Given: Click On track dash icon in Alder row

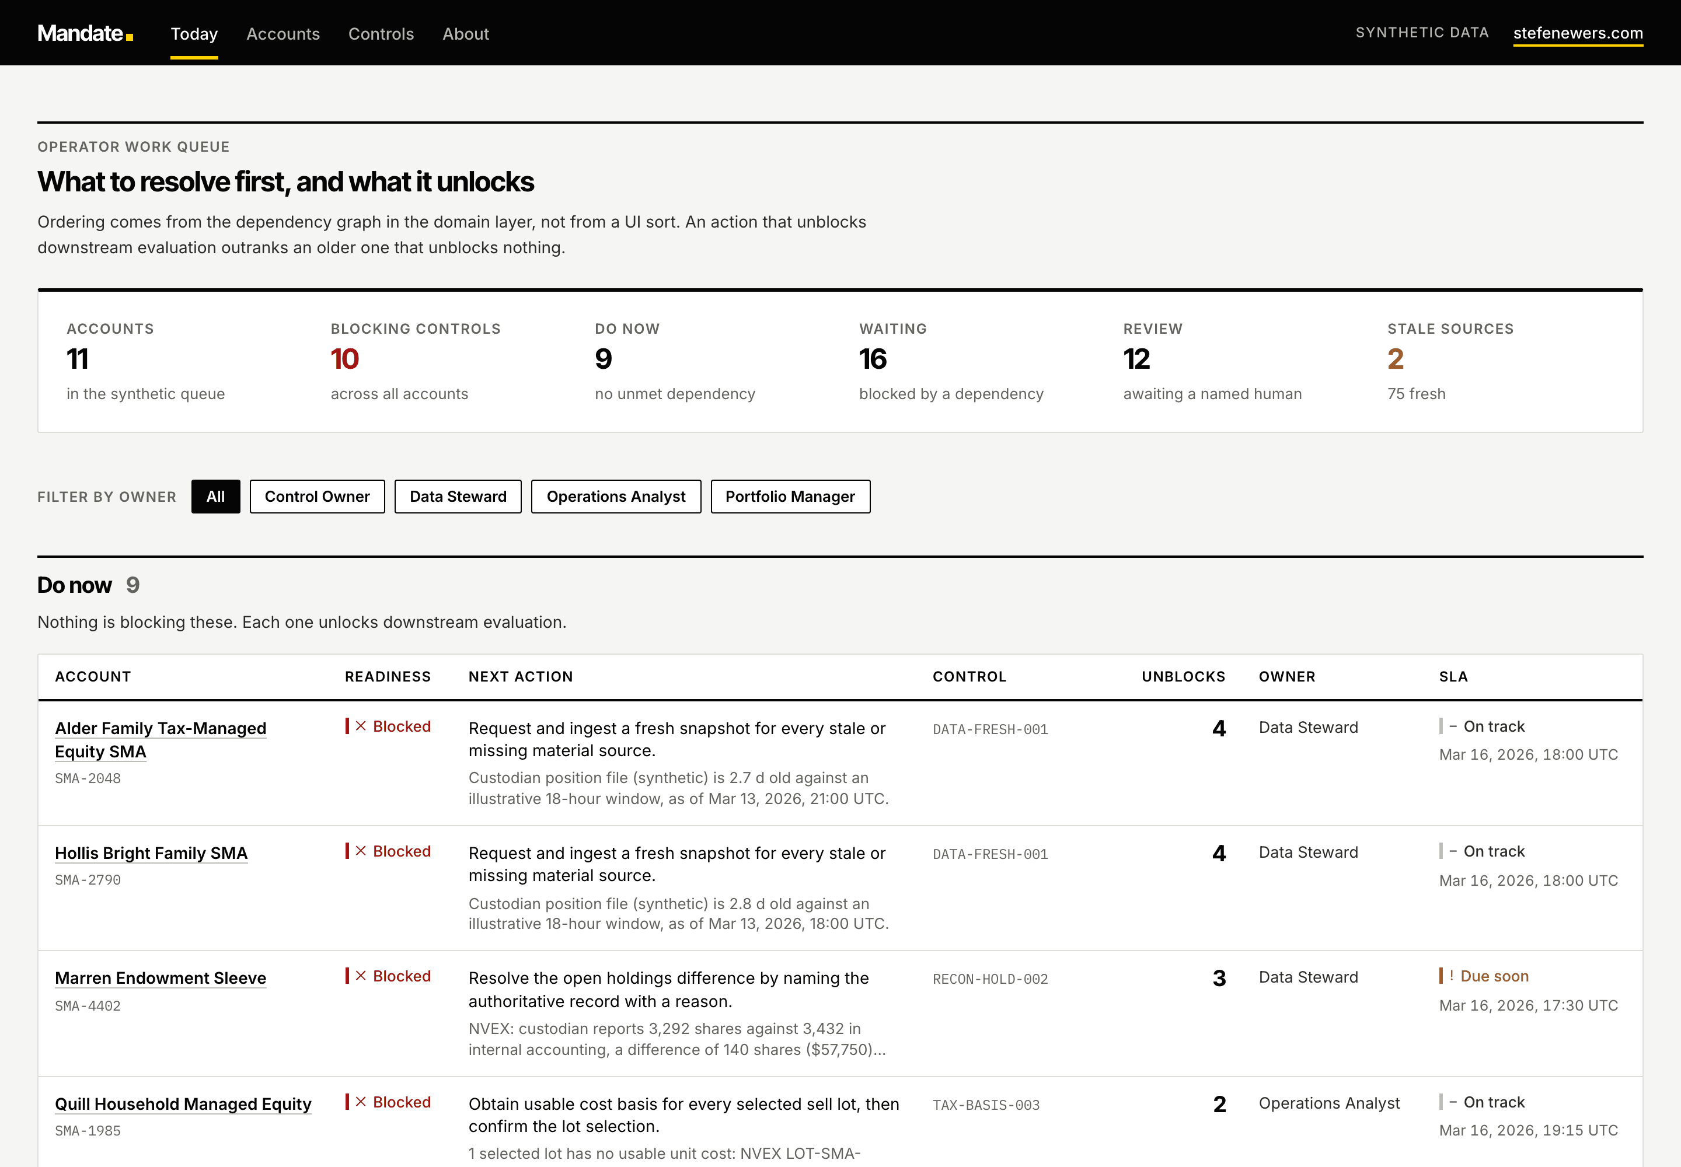Looking at the screenshot, I should click(x=1453, y=726).
